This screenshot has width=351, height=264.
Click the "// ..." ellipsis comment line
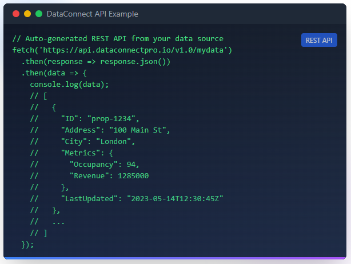click(x=47, y=222)
